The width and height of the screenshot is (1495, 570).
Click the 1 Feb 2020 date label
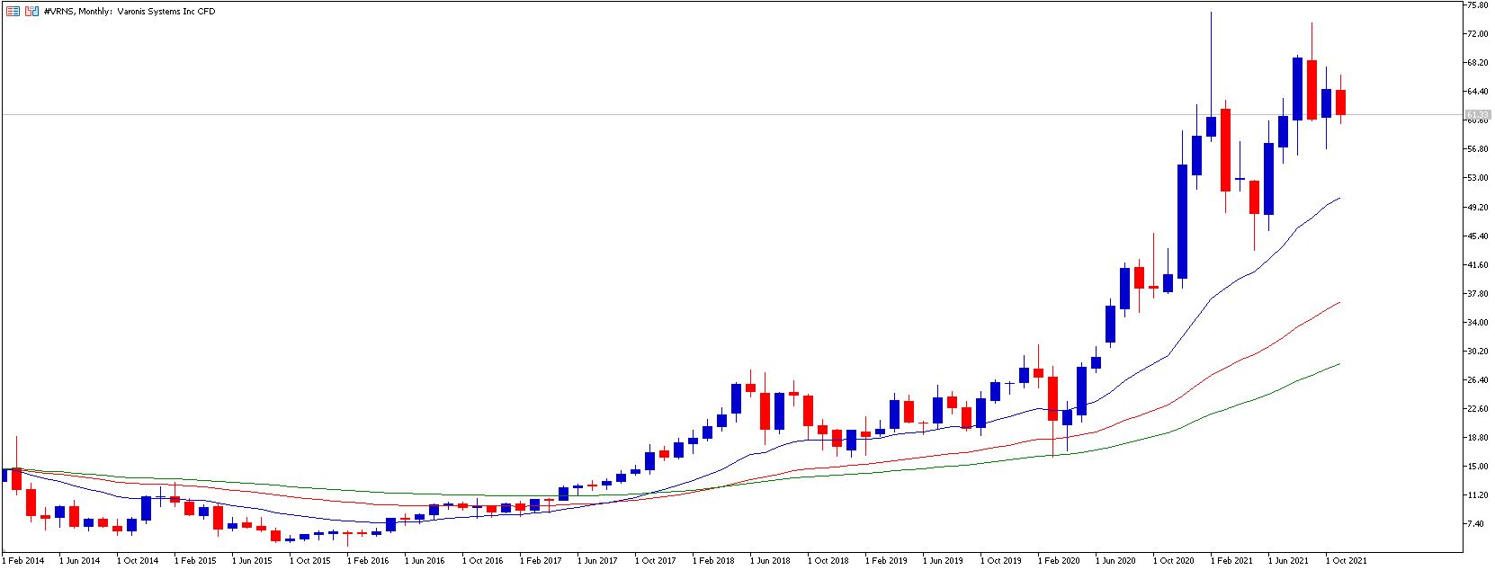pyautogui.click(x=1057, y=560)
